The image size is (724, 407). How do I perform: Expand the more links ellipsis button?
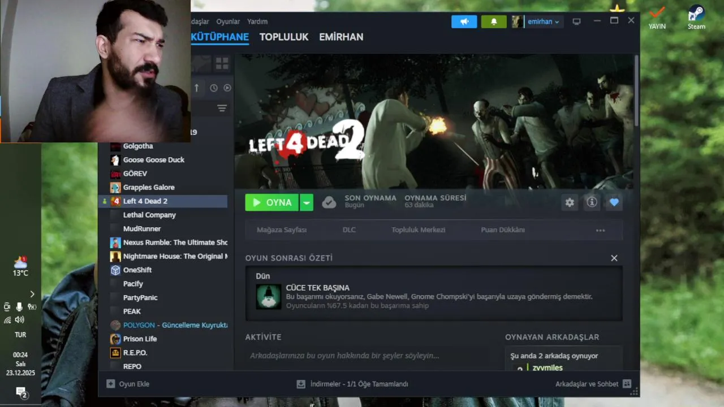point(601,230)
